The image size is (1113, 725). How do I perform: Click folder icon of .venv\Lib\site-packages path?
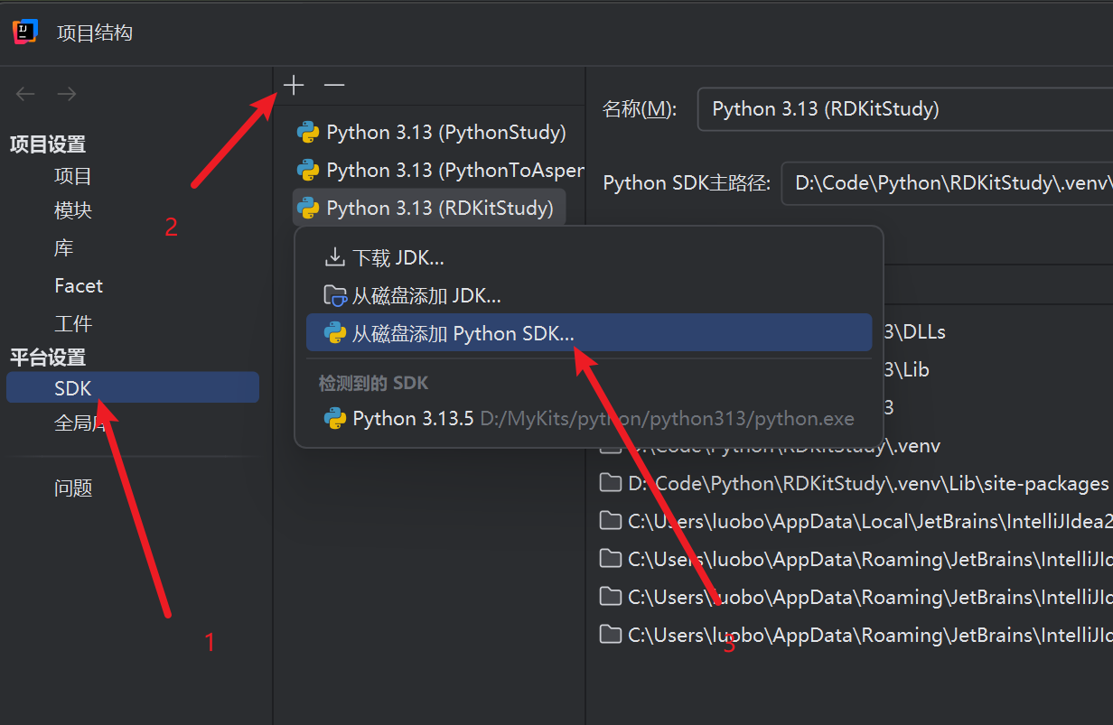click(611, 483)
